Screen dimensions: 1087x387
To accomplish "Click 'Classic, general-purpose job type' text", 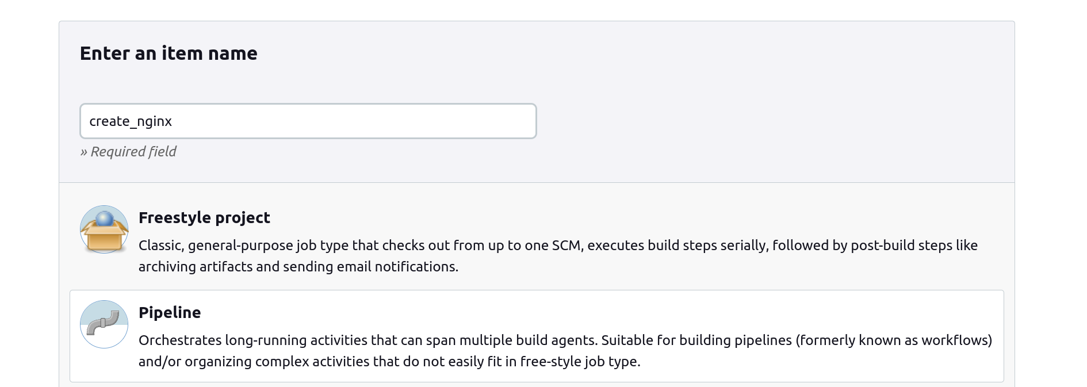I will pos(243,246).
